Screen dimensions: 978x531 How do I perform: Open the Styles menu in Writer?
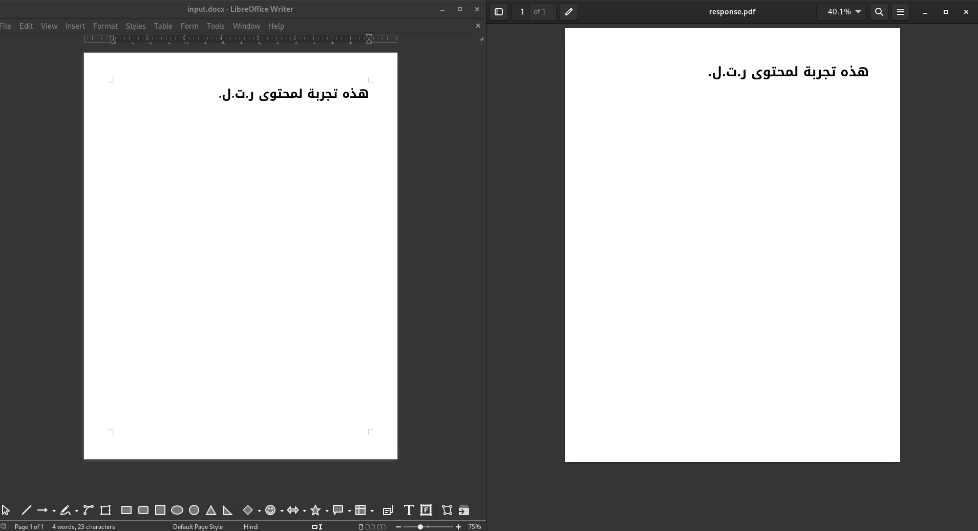[x=136, y=26]
